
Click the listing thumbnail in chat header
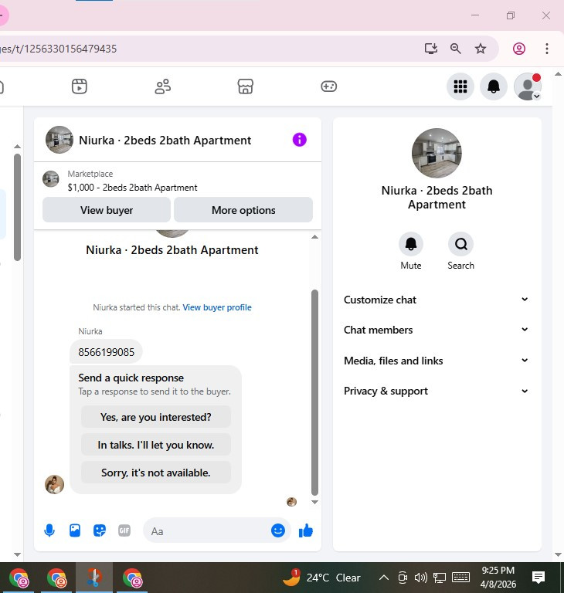[x=59, y=140]
